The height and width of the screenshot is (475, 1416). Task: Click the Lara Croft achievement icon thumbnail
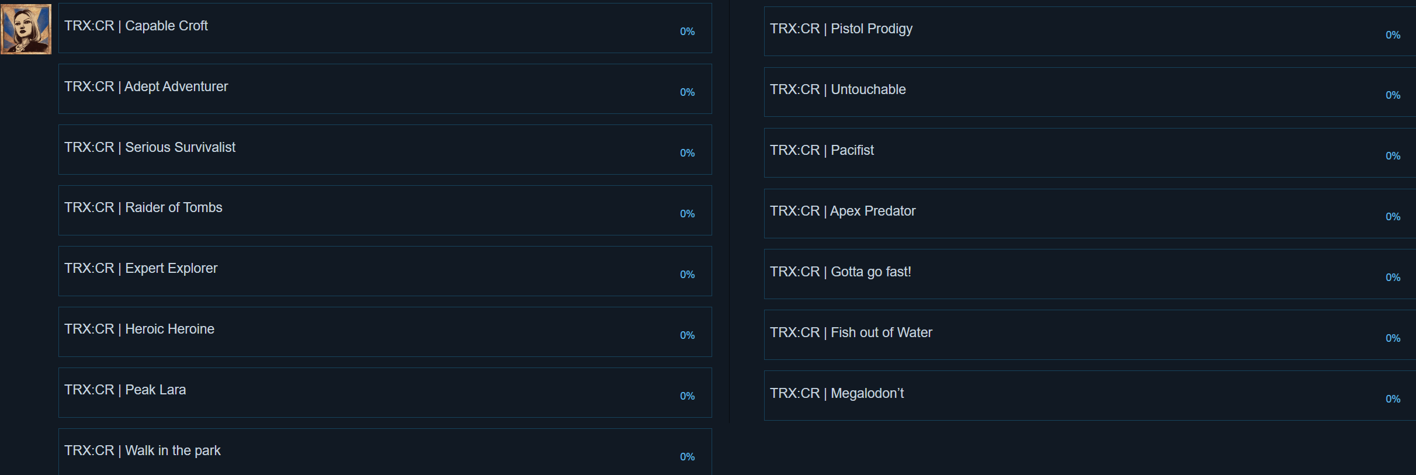(x=26, y=29)
